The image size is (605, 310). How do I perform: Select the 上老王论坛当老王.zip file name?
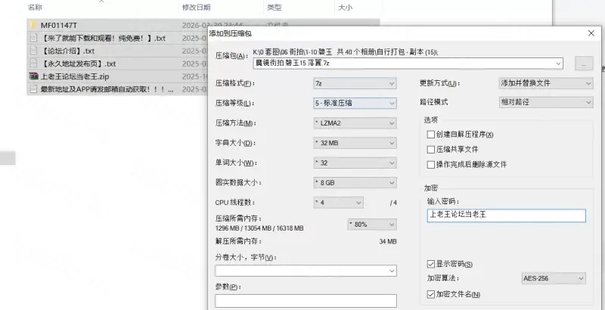[75, 76]
